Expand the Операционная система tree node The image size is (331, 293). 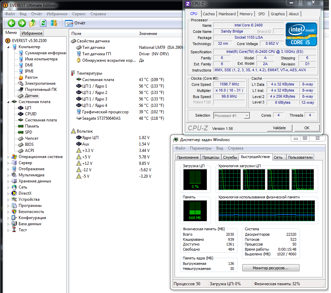pyautogui.click(x=8, y=157)
